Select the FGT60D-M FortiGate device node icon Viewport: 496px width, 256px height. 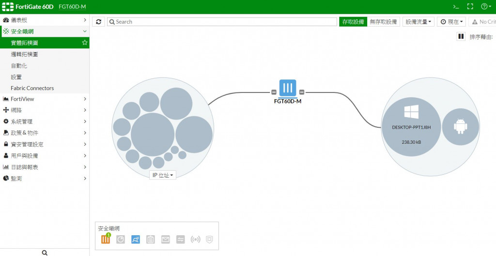(288, 88)
